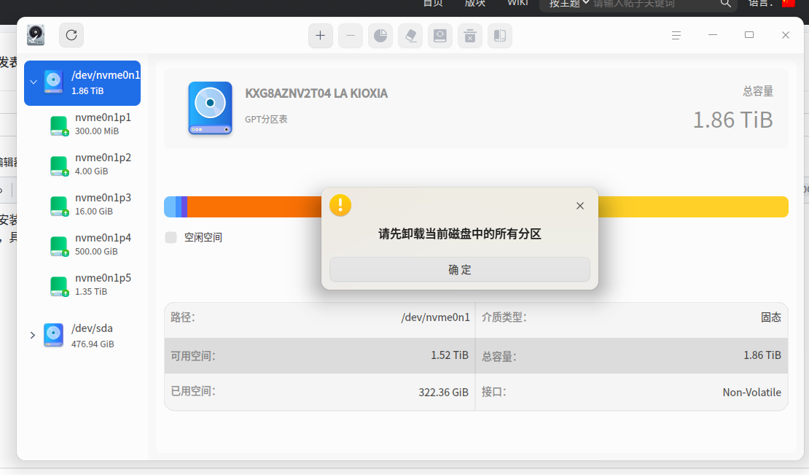Click the refresh disks button

click(71, 35)
